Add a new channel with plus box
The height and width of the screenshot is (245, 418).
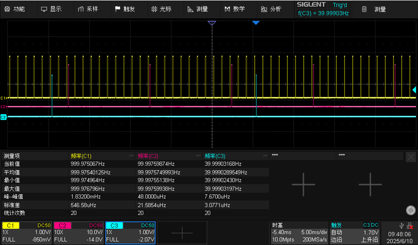click(182, 233)
